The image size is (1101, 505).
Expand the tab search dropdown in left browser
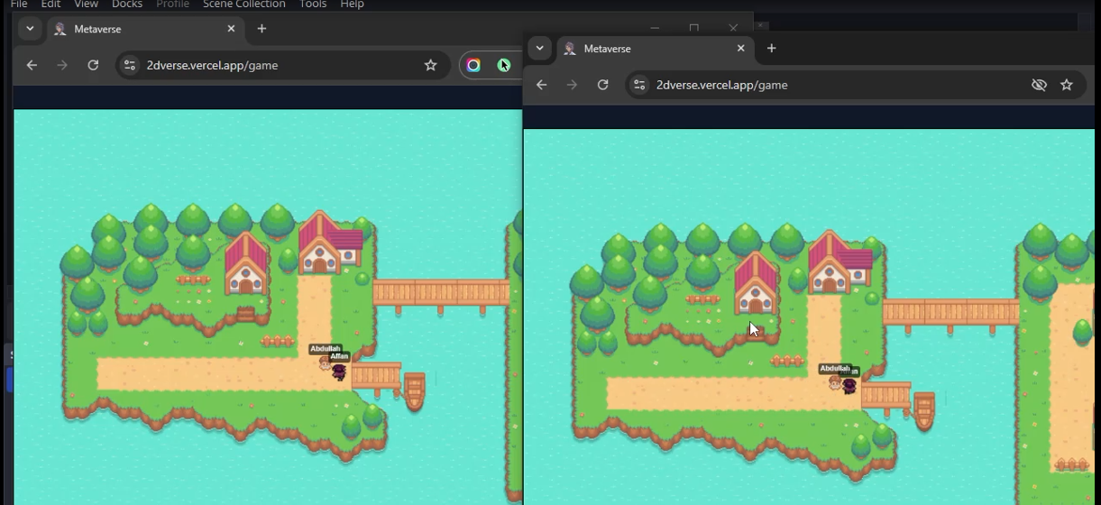pyautogui.click(x=30, y=29)
